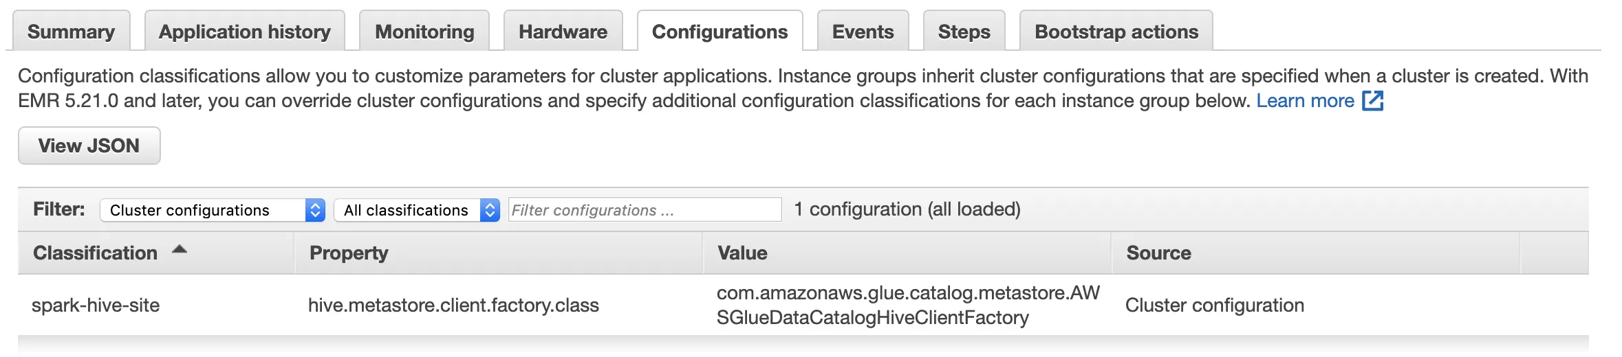Show the Bootstrap actions tab
The image size is (1622, 357).
coord(1116,32)
